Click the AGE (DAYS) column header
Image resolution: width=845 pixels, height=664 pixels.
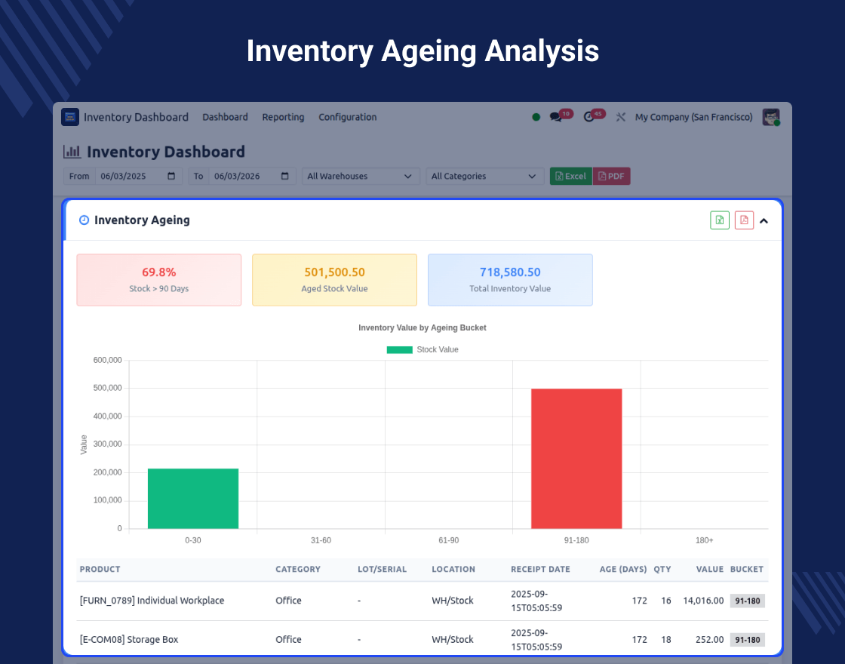tap(623, 569)
